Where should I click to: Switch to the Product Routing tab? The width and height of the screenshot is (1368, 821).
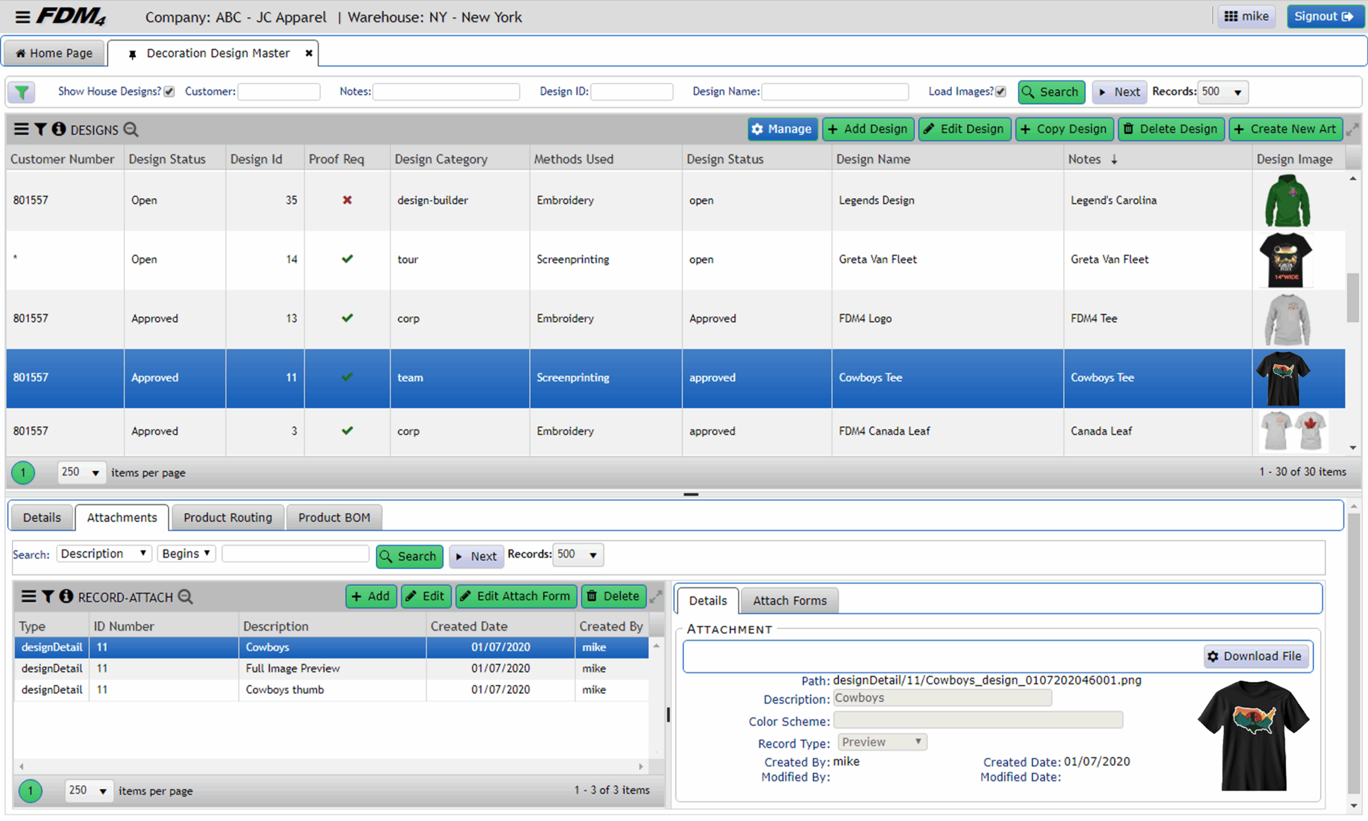tap(228, 517)
